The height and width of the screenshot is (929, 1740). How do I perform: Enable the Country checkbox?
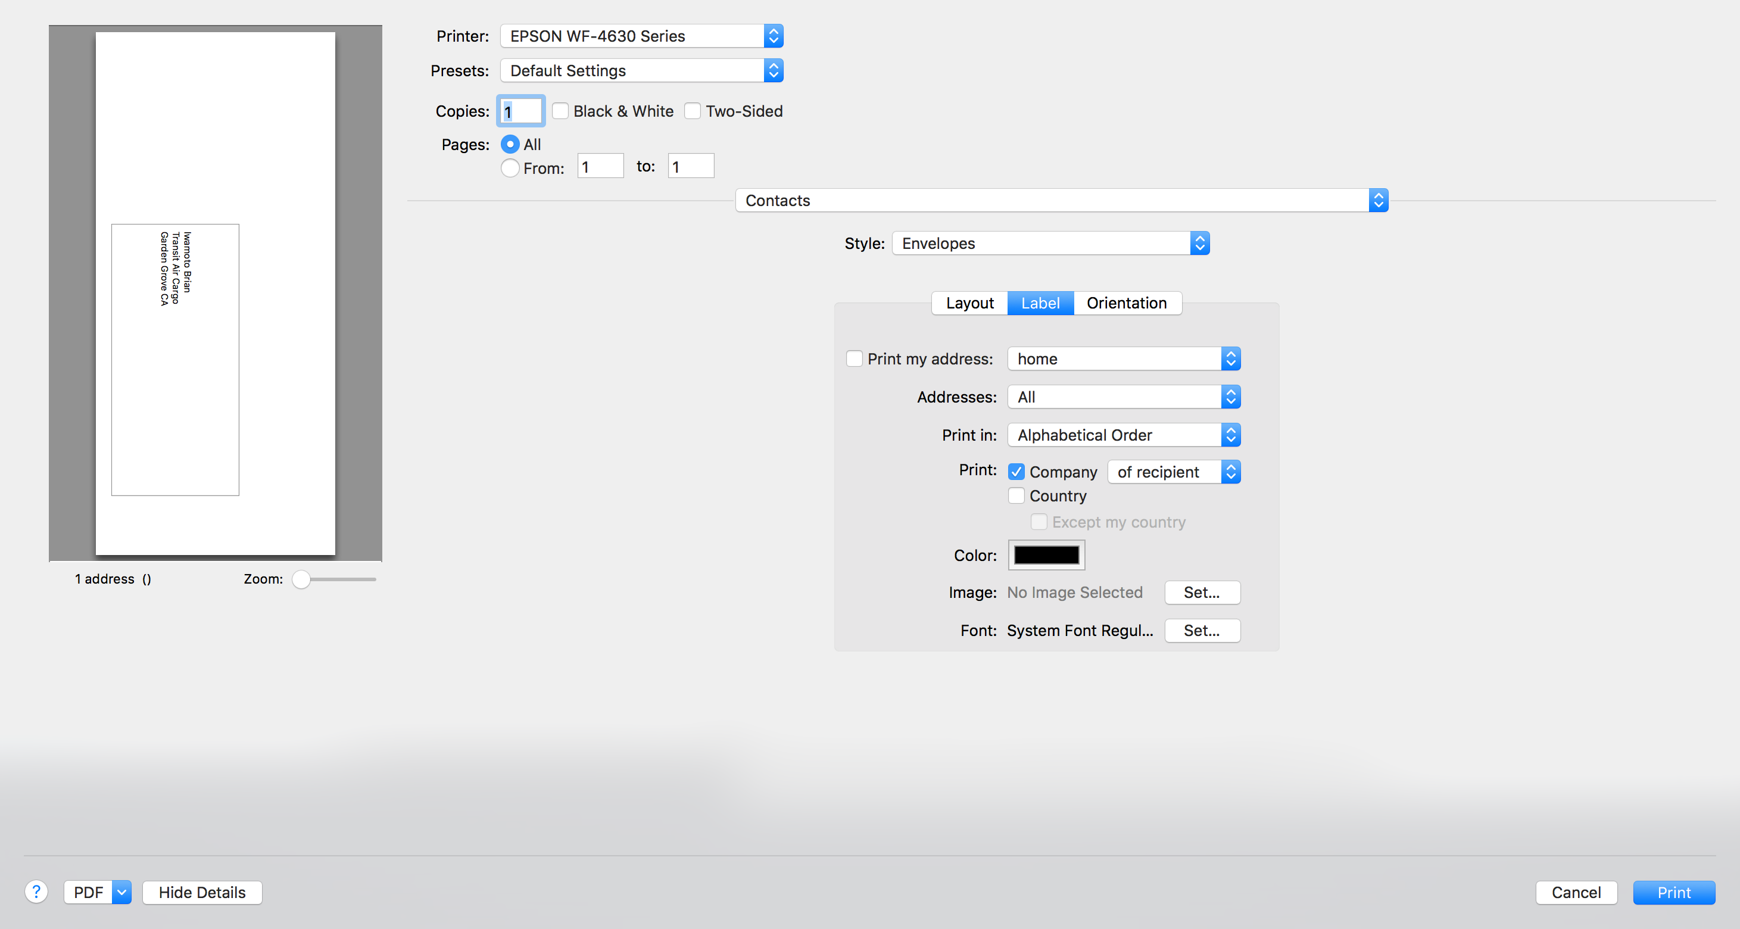coord(1016,496)
